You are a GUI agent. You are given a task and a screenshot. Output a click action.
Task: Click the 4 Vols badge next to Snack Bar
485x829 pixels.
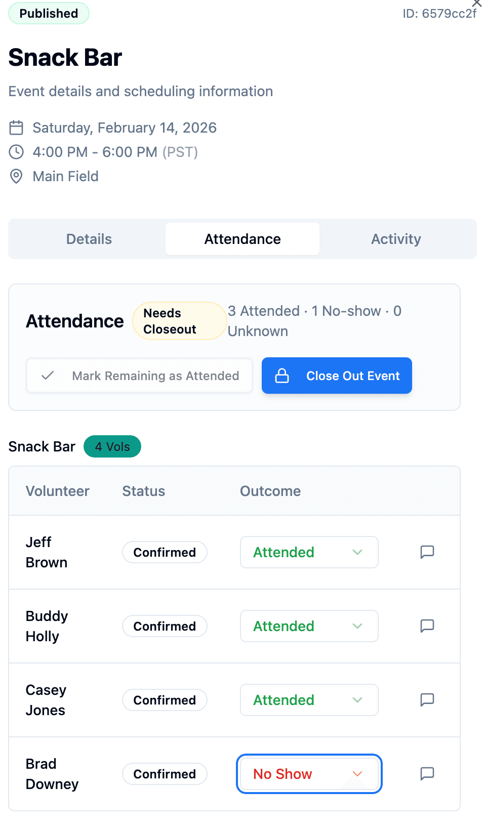(x=112, y=446)
